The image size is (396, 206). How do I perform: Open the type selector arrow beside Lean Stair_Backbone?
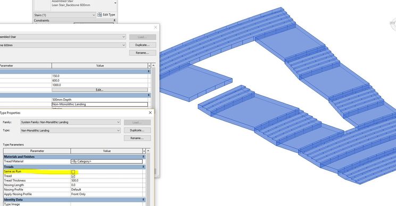pos(115,3)
